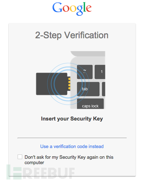Click the horizontal divider line above the link
The image size is (141, 182).
tap(72, 138)
